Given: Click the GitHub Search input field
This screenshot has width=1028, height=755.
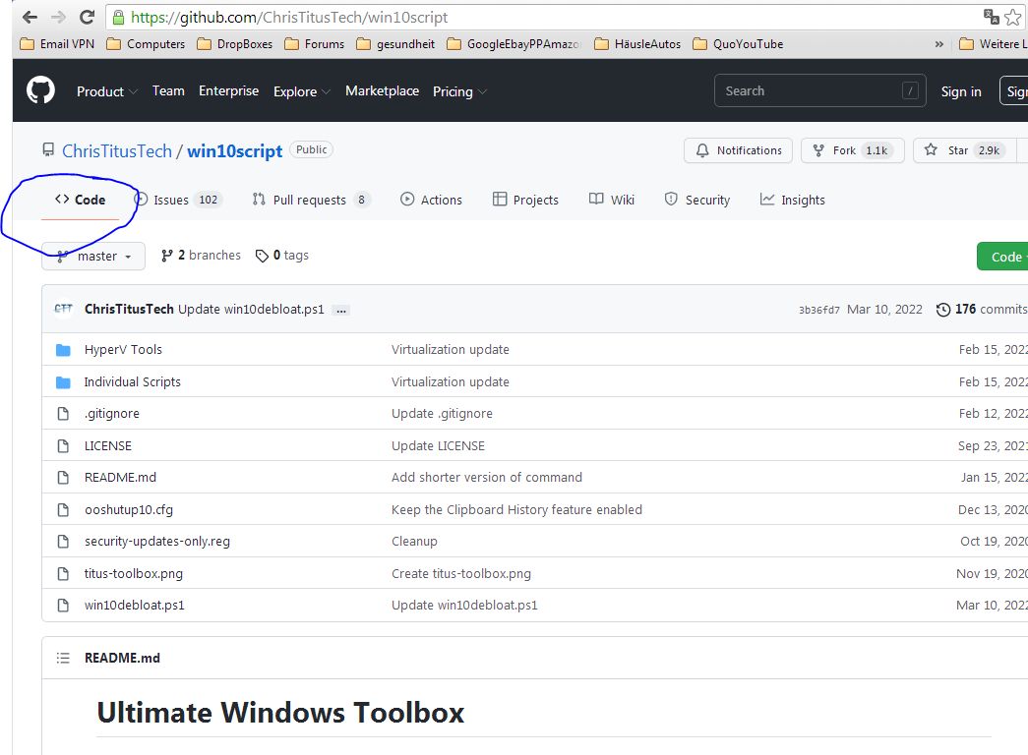Looking at the screenshot, I should (x=819, y=90).
